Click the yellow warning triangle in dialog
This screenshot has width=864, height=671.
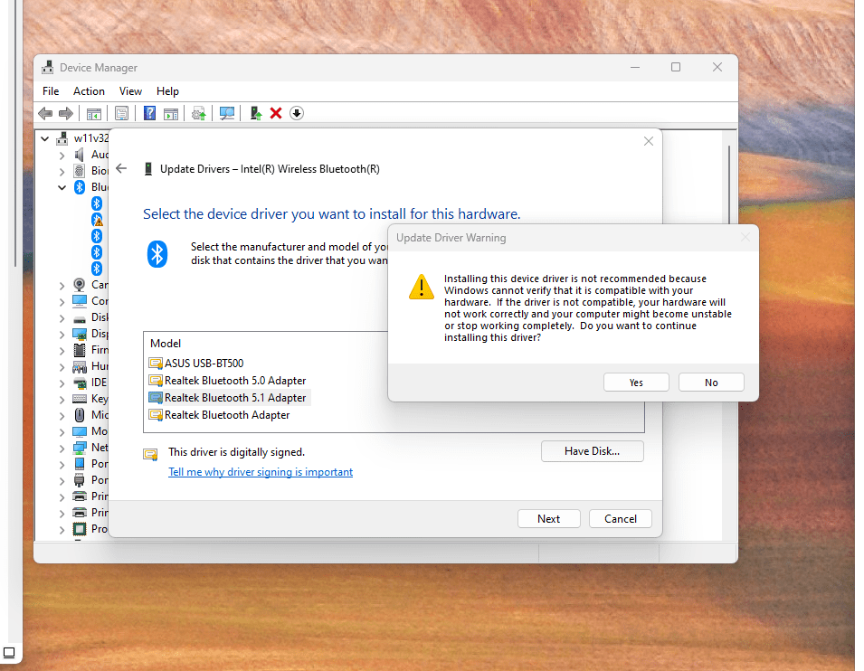tap(422, 287)
